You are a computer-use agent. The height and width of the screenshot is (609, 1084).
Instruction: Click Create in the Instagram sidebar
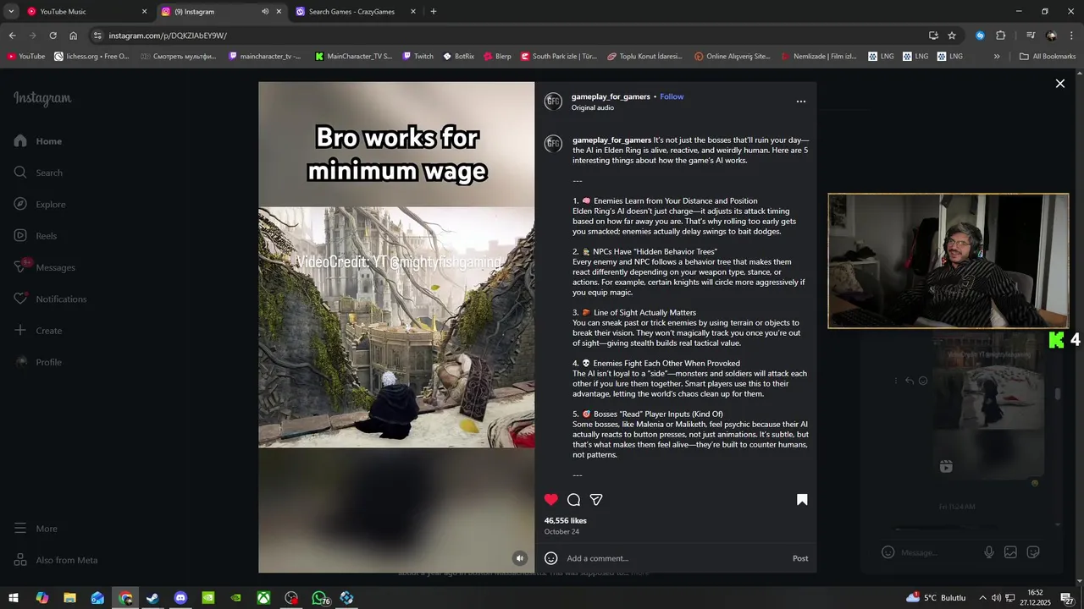click(38, 331)
